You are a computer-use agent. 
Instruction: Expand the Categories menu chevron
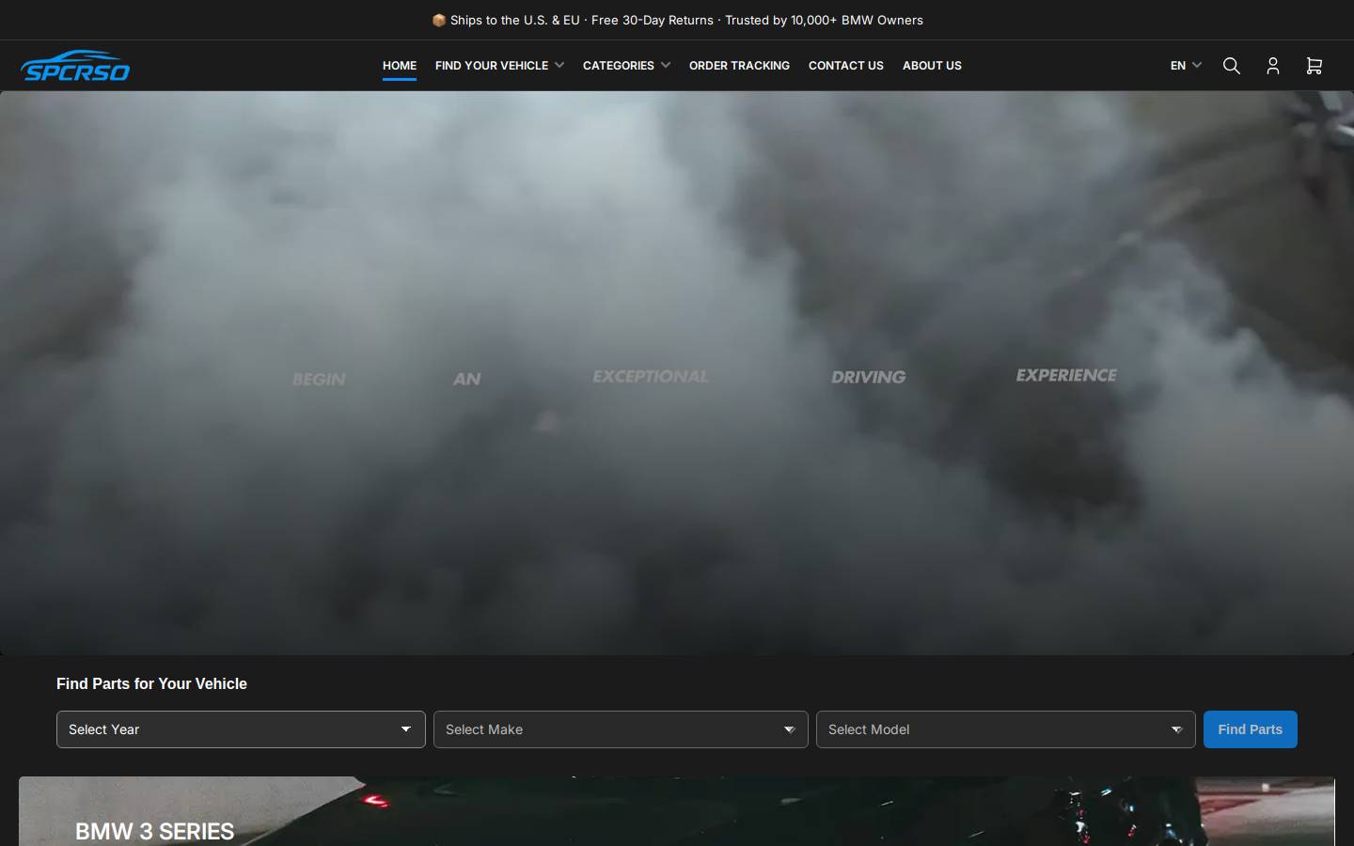click(x=666, y=65)
